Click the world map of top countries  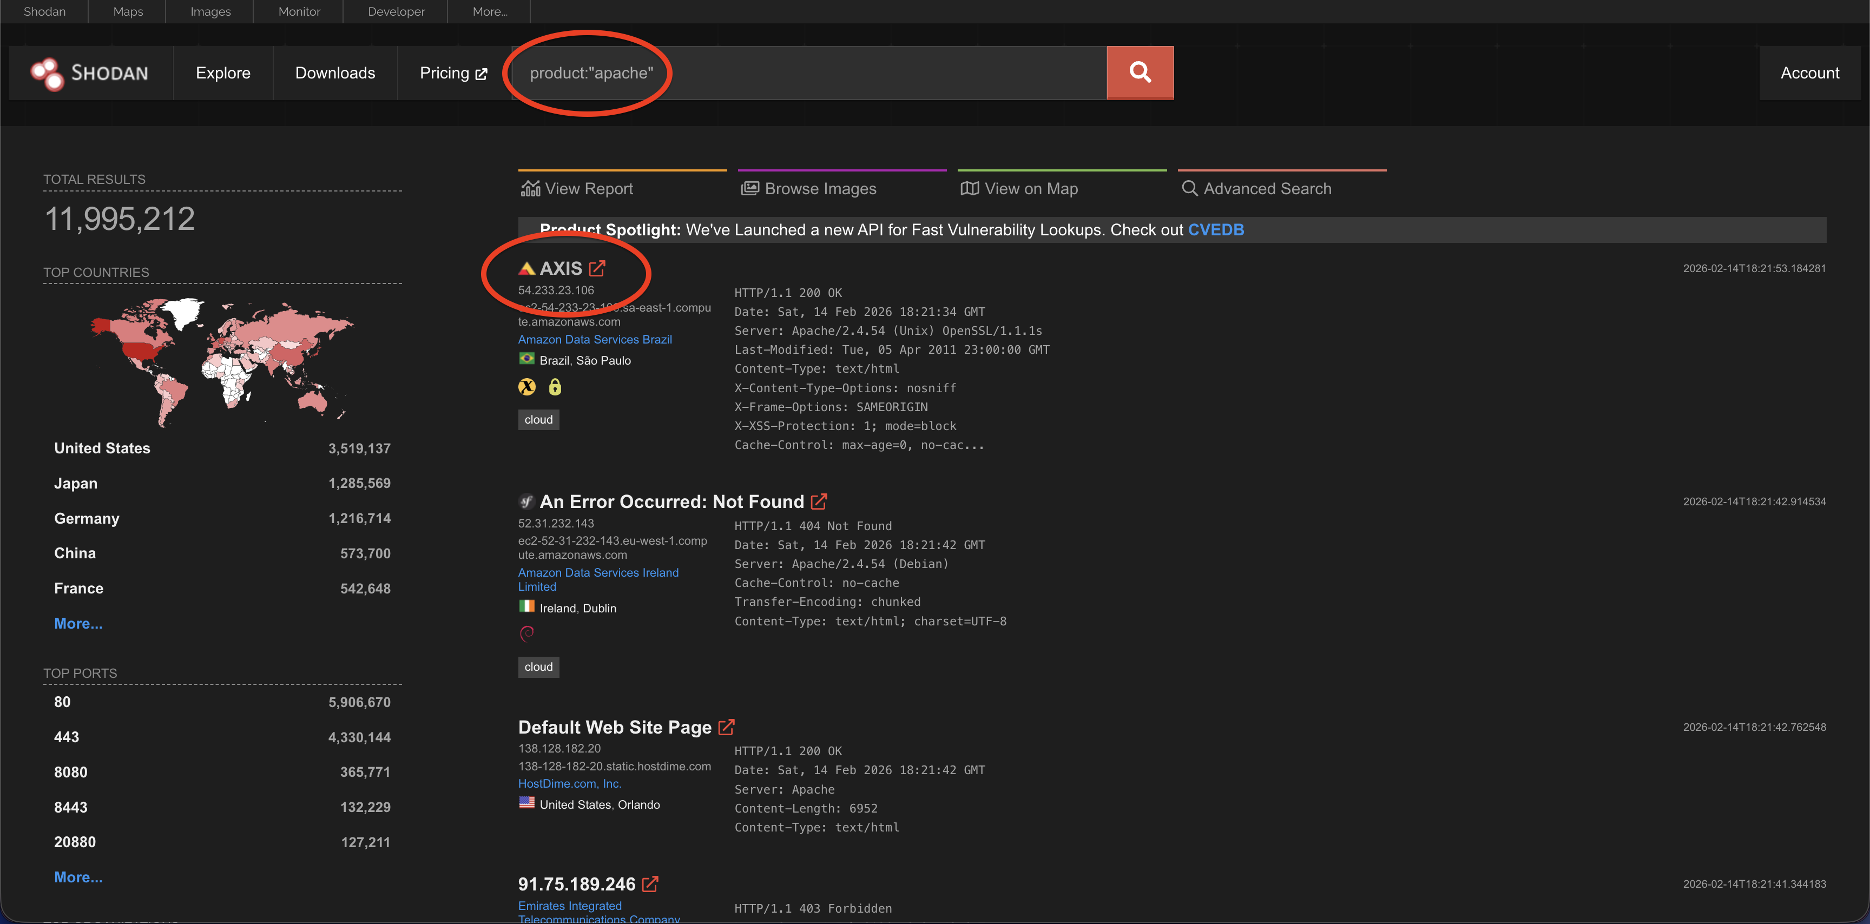point(221,359)
